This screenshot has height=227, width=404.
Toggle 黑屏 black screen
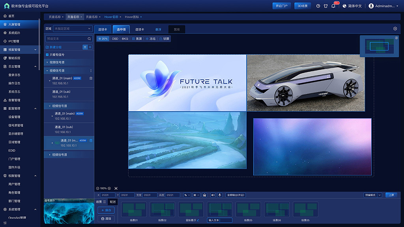click(x=137, y=39)
